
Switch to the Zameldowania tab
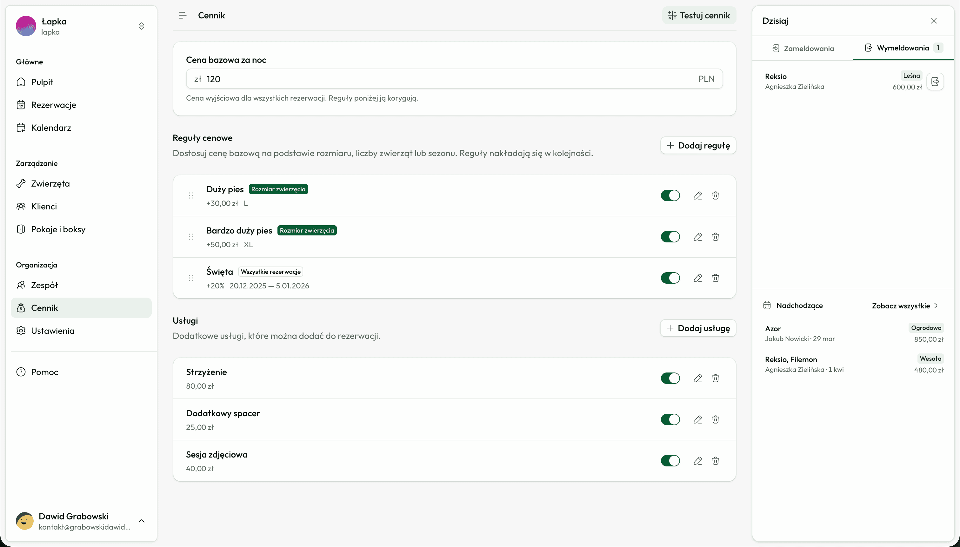tap(803, 48)
